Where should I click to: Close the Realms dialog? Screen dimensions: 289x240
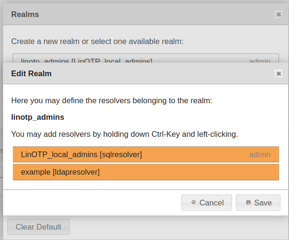[279, 14]
